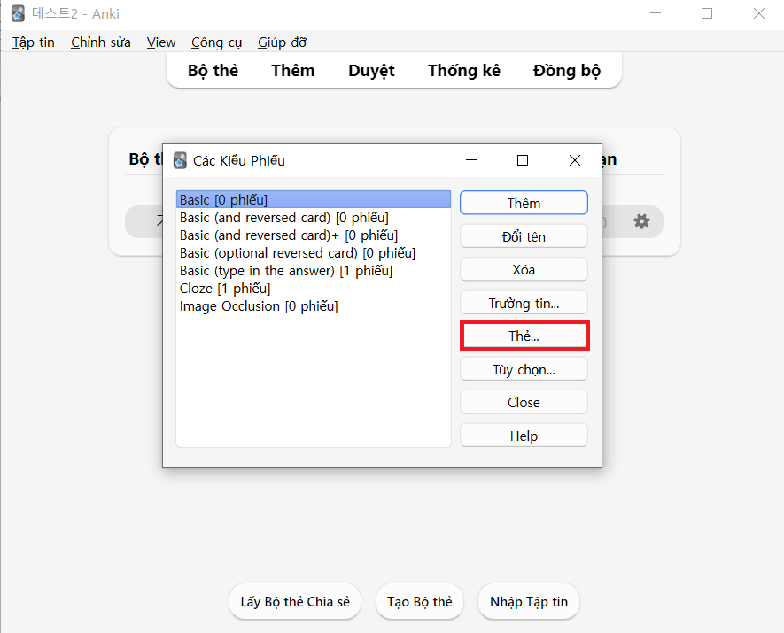
Task: Click Lấy Bộ thẻ Chia sẻ button
Action: click(295, 601)
